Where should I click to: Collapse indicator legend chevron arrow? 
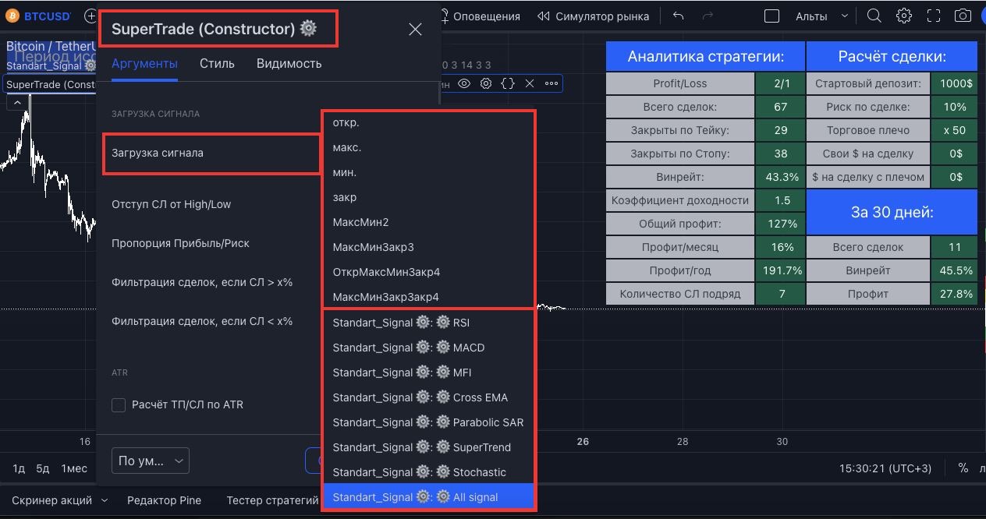point(16,103)
